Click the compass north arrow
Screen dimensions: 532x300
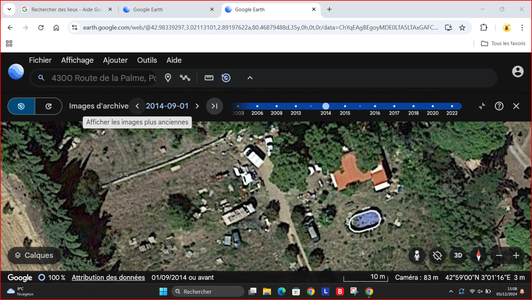click(478, 255)
